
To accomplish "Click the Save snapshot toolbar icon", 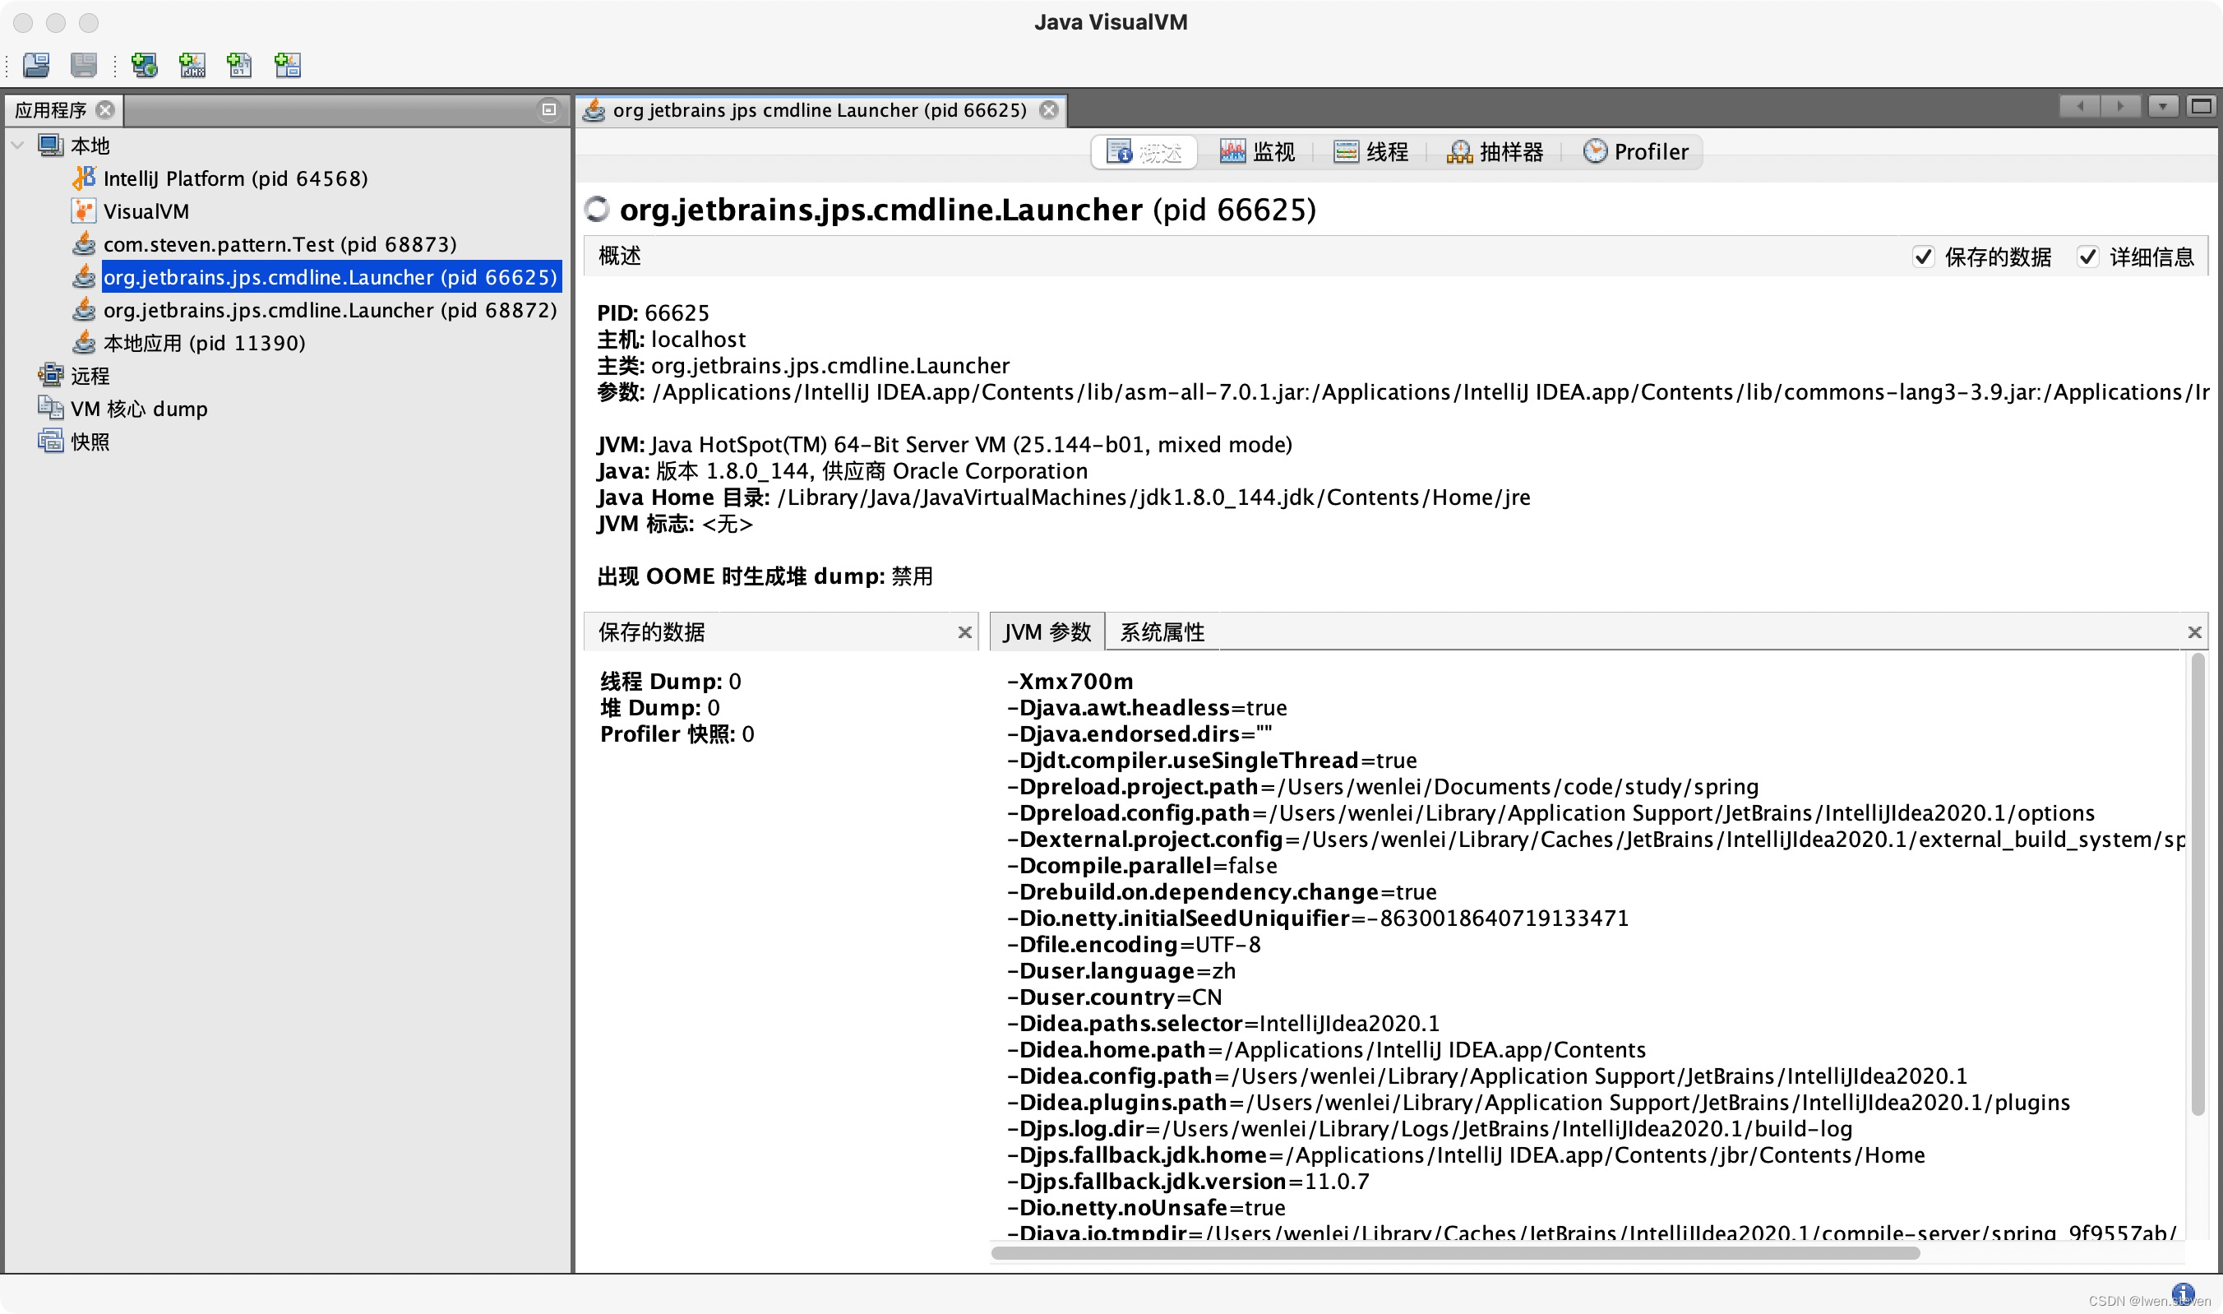I will pyautogui.click(x=84, y=65).
